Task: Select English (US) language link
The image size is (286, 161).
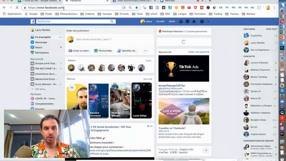Action: 186,149
